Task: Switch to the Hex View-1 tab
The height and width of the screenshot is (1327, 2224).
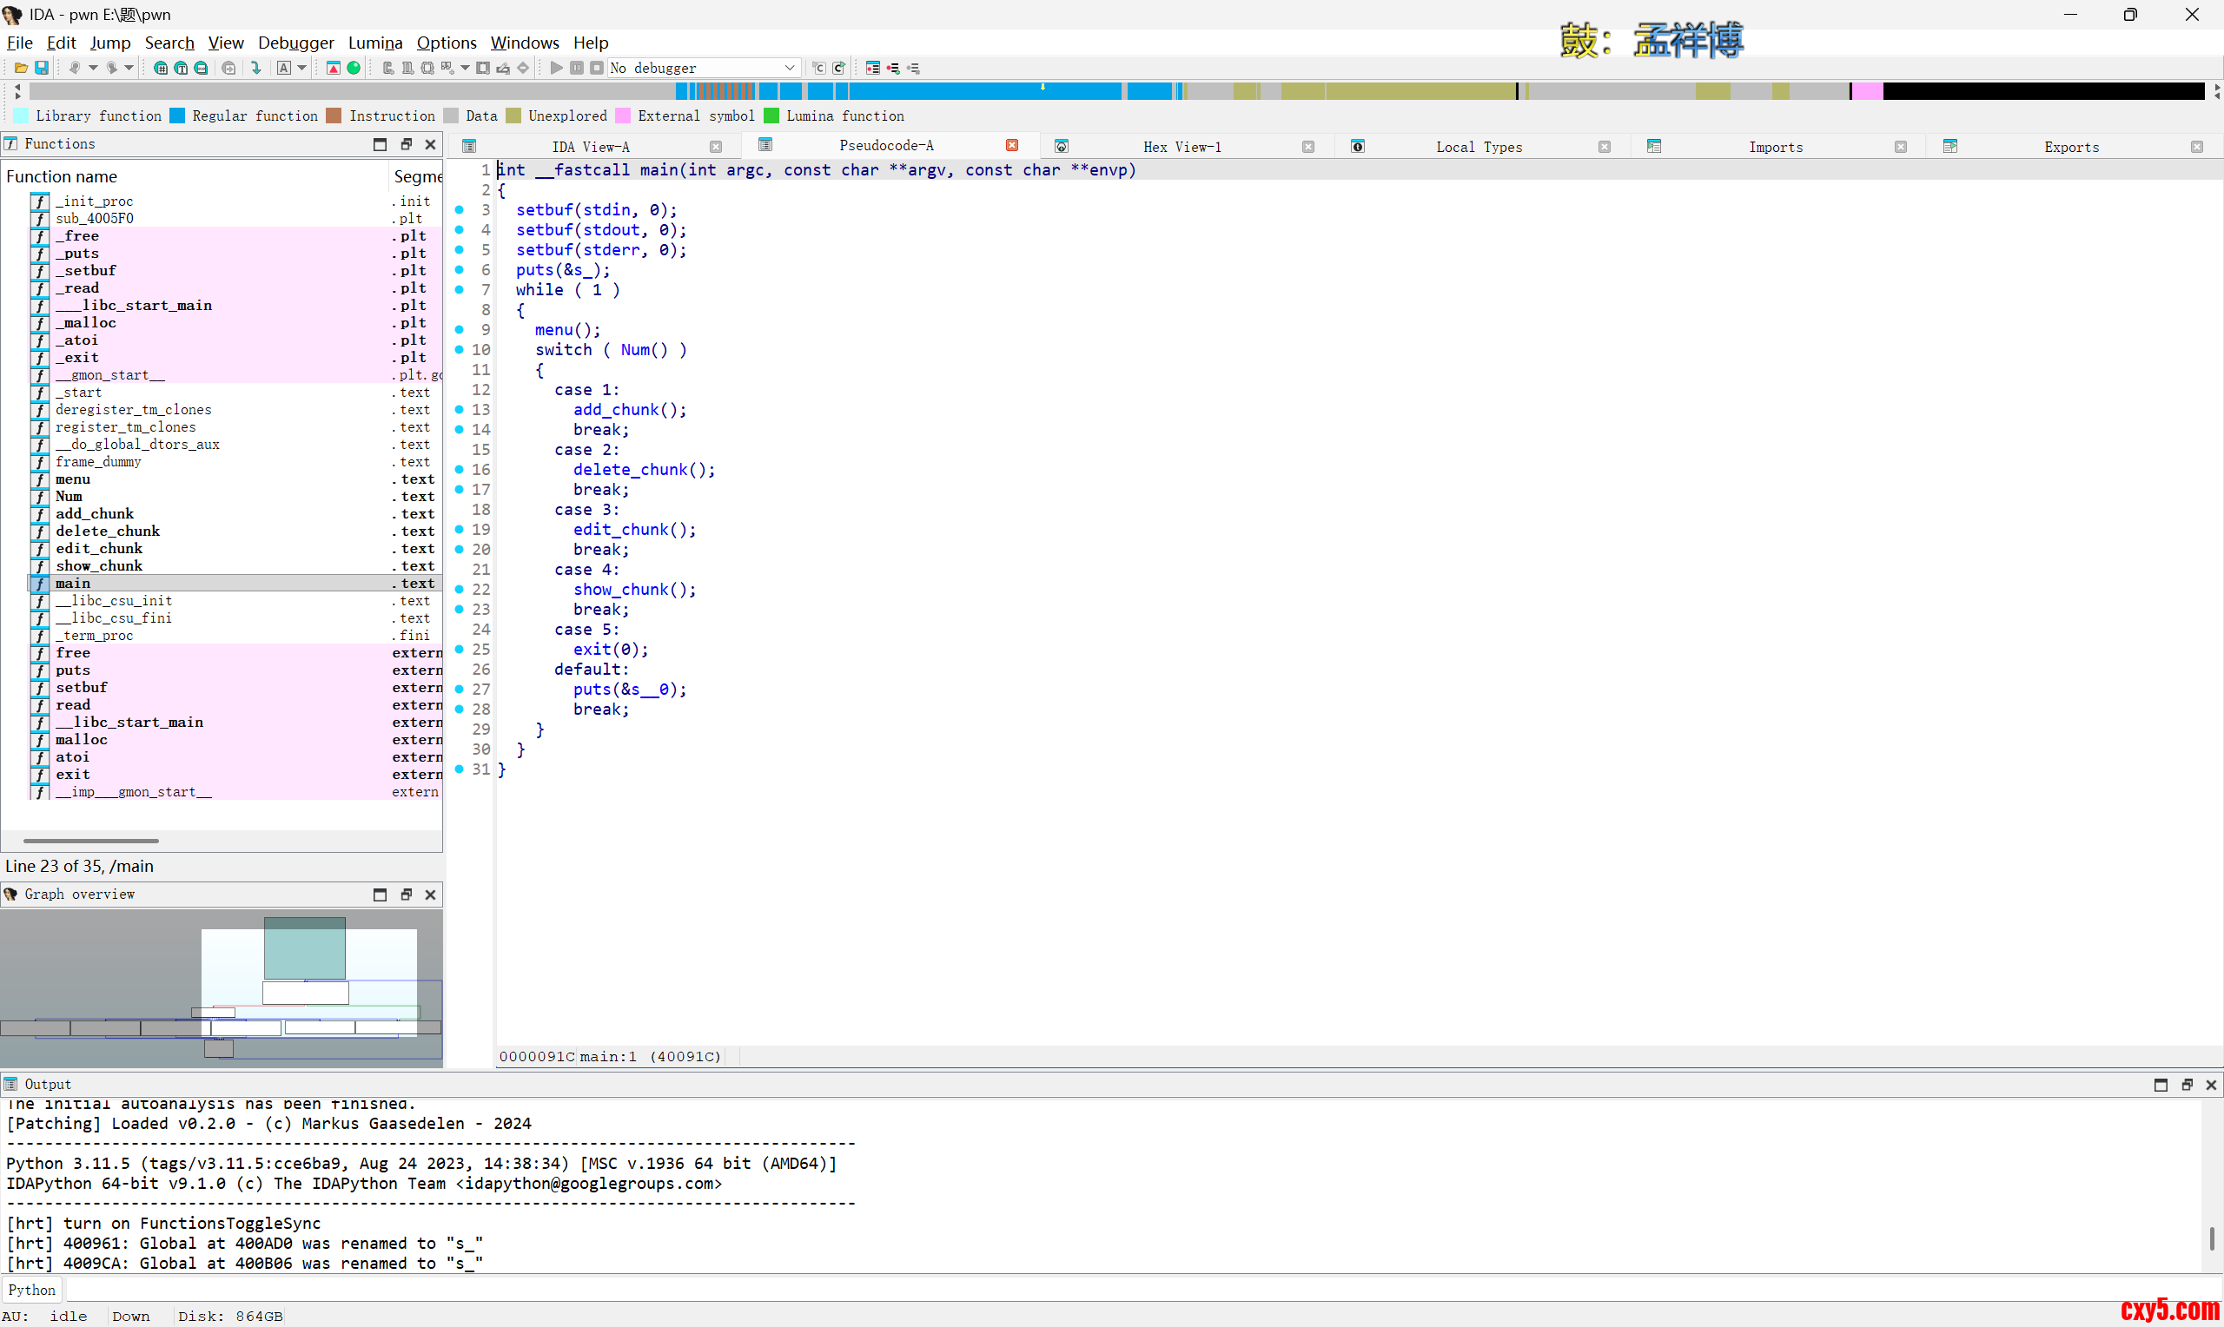Action: pos(1181,147)
